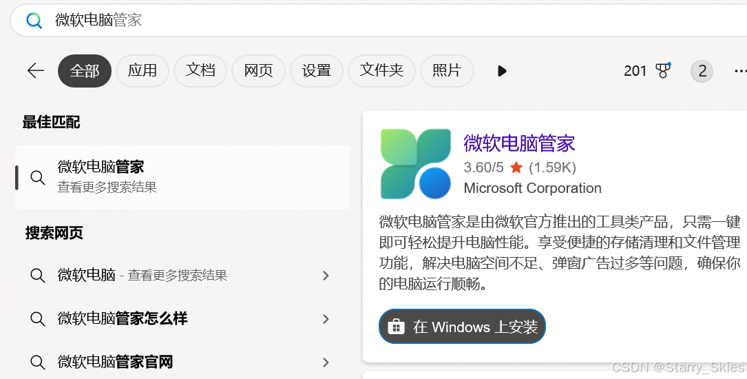Switch to the 设置 filter tab

(x=316, y=70)
